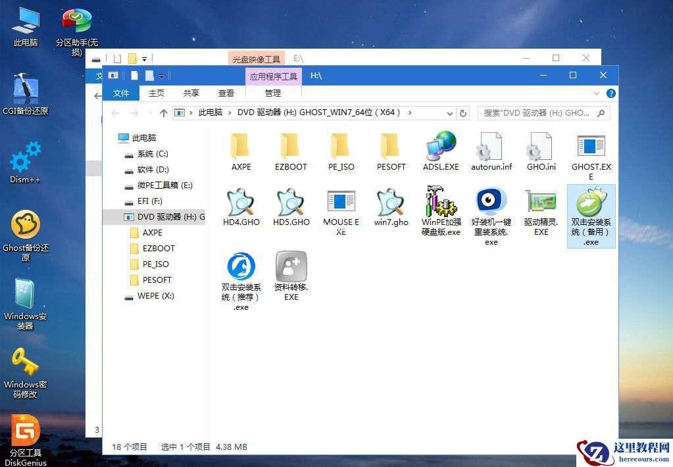This screenshot has height=467, width=673.
Task: Open the 管理 application tools tab
Action: coord(272,93)
